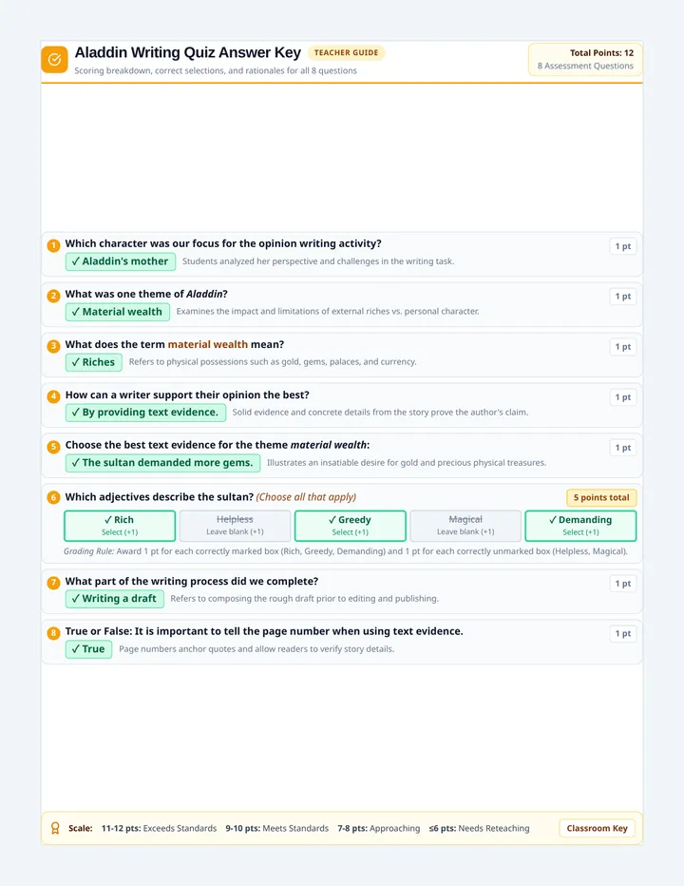
Task: Click the crossed-out Helpless option box
Action: tap(235, 526)
